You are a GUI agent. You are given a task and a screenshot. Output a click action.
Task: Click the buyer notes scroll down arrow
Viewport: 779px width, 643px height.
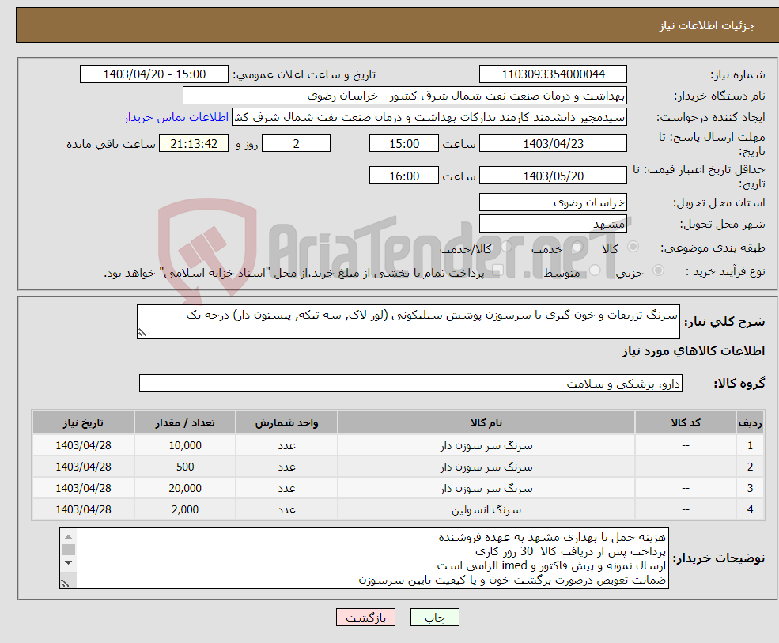coord(69,562)
